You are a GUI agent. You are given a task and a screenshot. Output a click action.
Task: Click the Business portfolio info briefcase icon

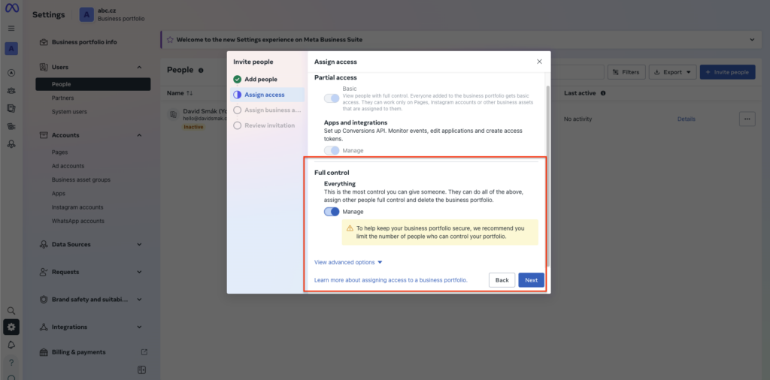tap(44, 42)
